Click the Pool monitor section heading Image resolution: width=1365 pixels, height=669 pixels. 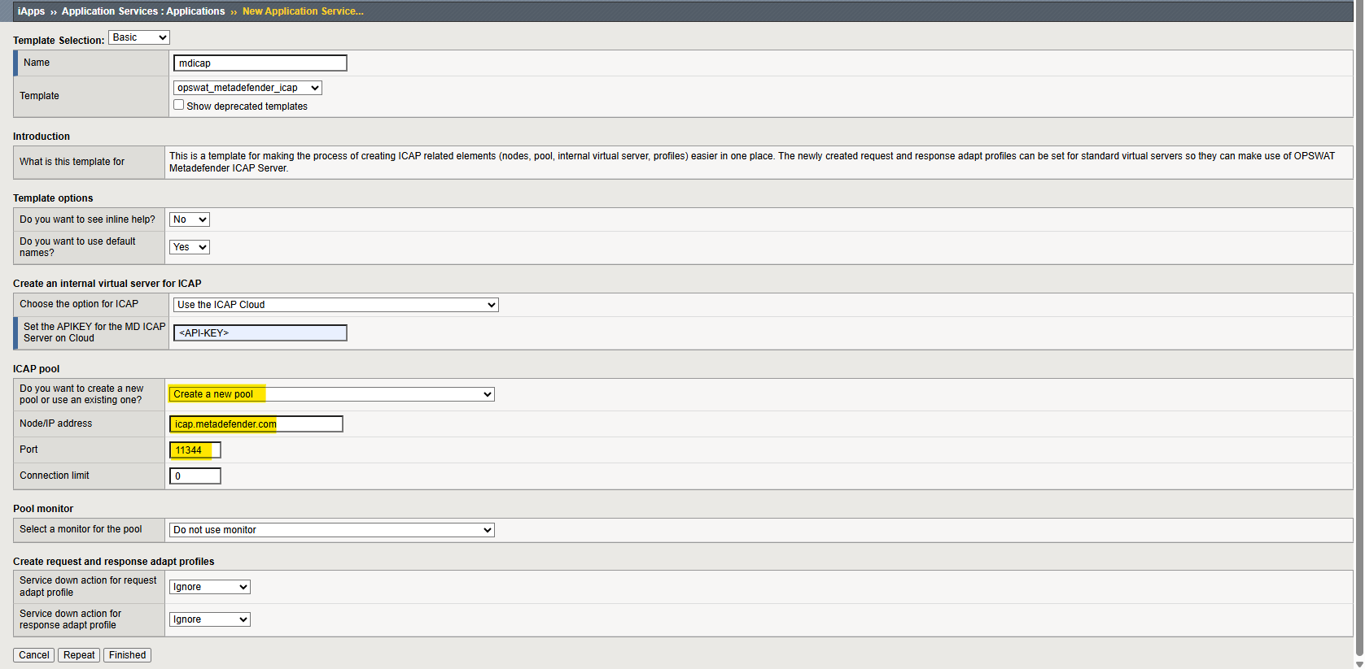[x=43, y=509]
